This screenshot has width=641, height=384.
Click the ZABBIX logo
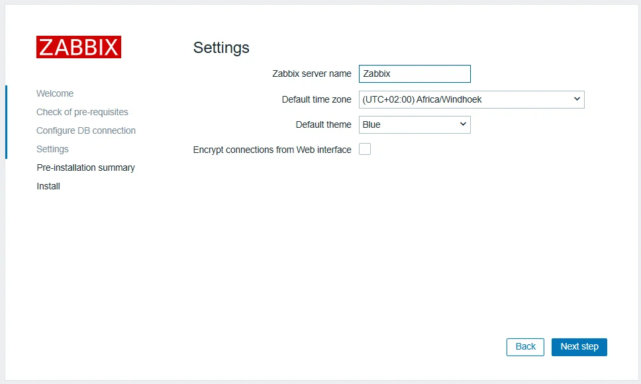click(79, 47)
